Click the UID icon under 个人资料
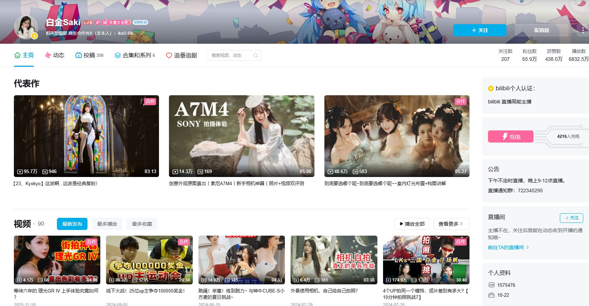Viewport: 589px width, 306px height. pyautogui.click(x=492, y=285)
